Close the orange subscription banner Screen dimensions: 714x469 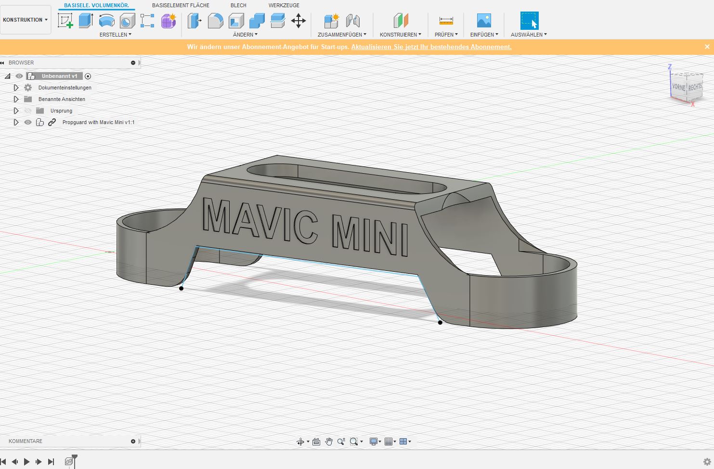(x=707, y=47)
